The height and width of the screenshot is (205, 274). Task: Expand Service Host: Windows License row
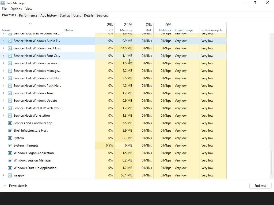3,63
